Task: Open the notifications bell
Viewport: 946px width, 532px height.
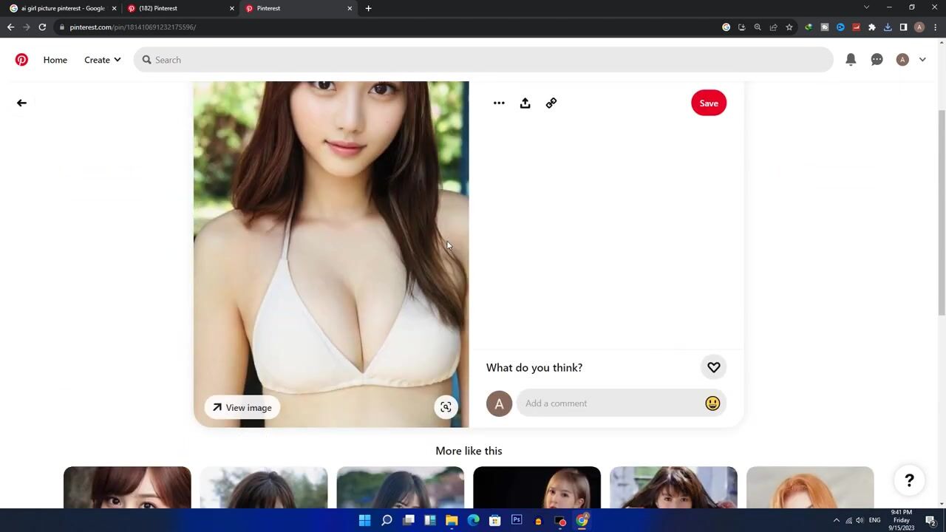Action: click(x=851, y=60)
